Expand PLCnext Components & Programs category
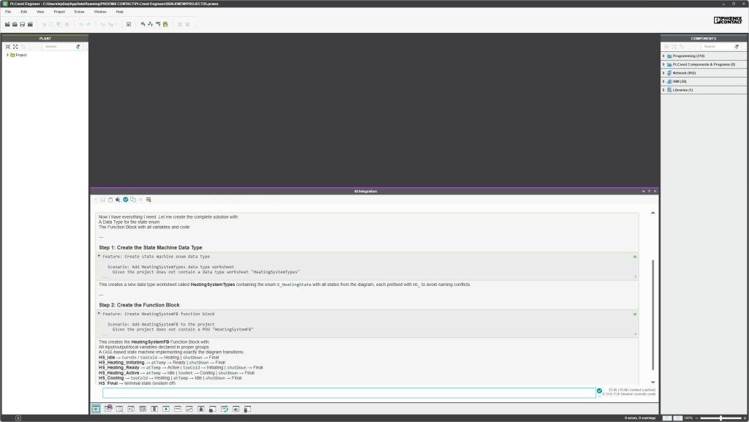 663,64
